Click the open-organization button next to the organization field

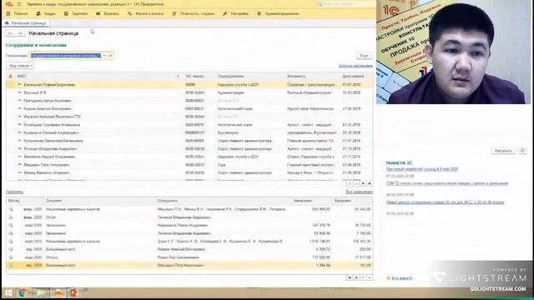(x=111, y=56)
